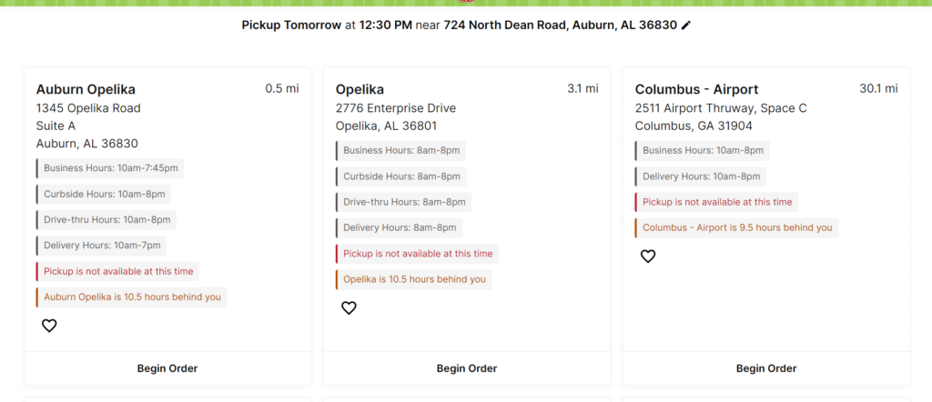Click the Auburn Opelika store name

tap(86, 89)
